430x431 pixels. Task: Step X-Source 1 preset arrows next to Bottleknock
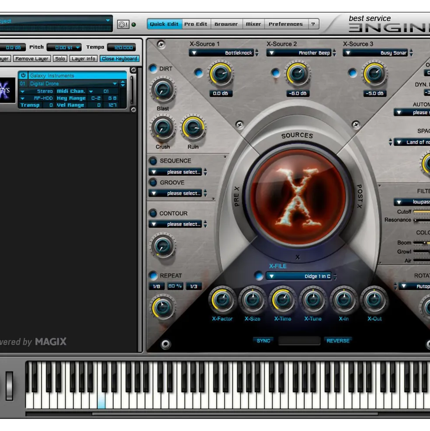pyautogui.click(x=257, y=53)
